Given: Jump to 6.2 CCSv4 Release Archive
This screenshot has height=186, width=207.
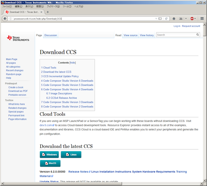Looking at the screenshot, I should pyautogui.click(x=61, y=98).
